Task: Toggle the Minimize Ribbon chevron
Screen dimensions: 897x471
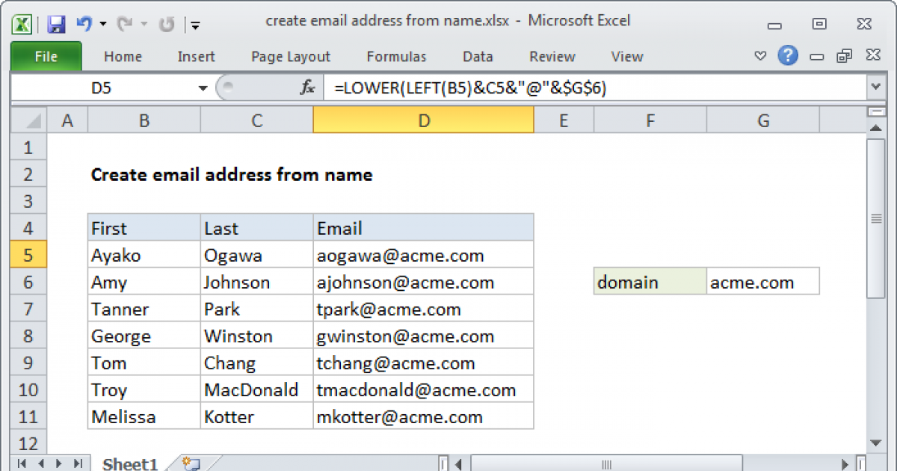Action: point(760,55)
